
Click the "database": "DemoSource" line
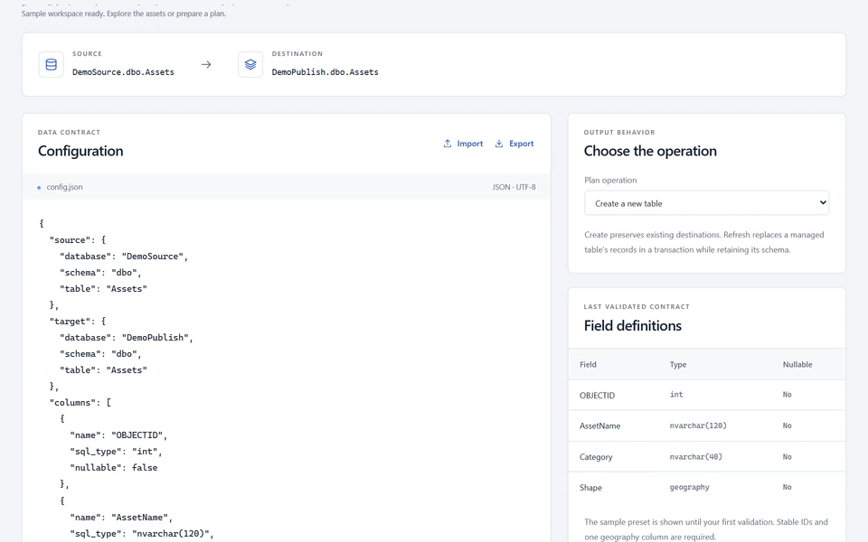tap(124, 256)
